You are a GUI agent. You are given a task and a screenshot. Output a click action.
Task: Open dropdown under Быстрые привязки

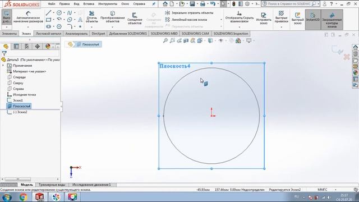pyautogui.click(x=281, y=27)
